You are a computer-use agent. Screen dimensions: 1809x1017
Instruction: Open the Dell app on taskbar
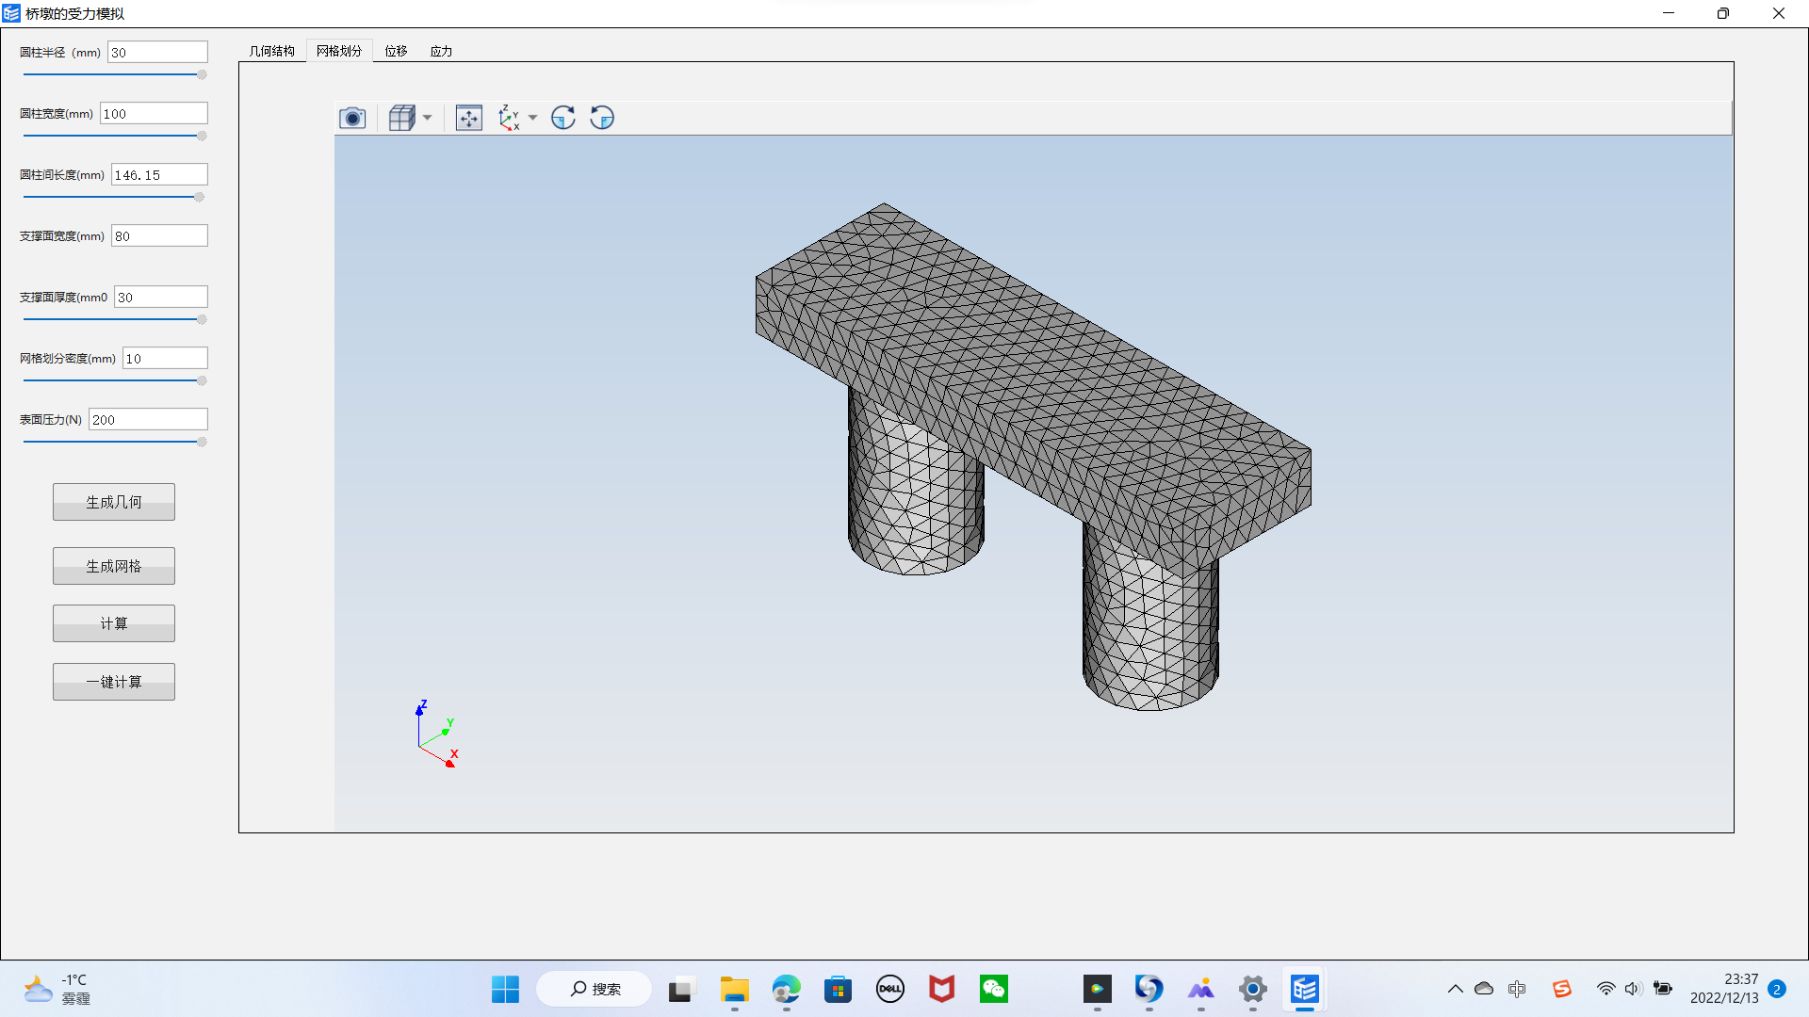click(x=890, y=989)
